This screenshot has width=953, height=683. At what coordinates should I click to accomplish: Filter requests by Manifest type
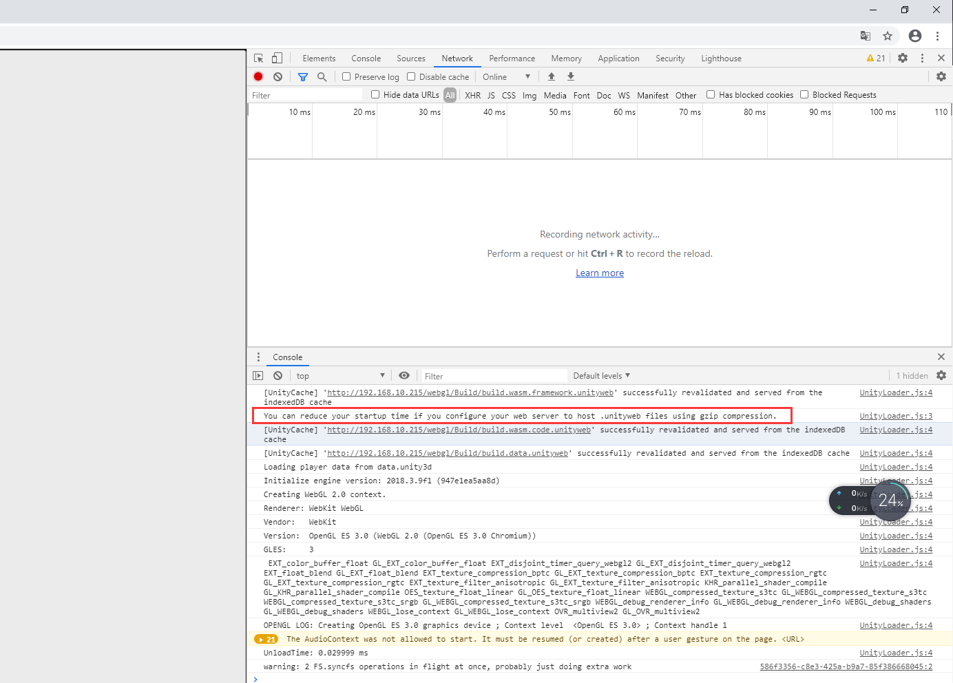(653, 96)
